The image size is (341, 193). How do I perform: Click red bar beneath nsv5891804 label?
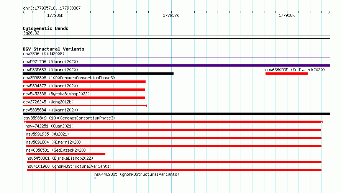tap(174, 146)
